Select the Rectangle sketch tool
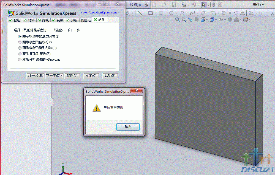Viewport: 275px width, 175px height. [x=151, y=13]
